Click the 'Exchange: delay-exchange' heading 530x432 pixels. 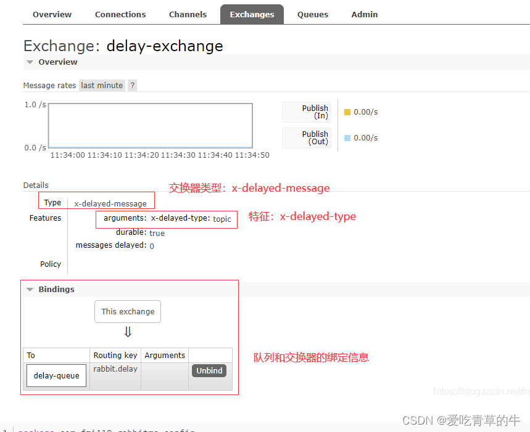coord(123,46)
